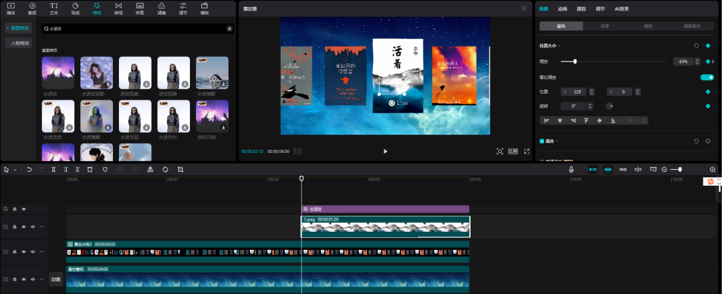Click the preview focus frame icon
Image resolution: width=722 pixels, height=294 pixels.
coord(499,152)
